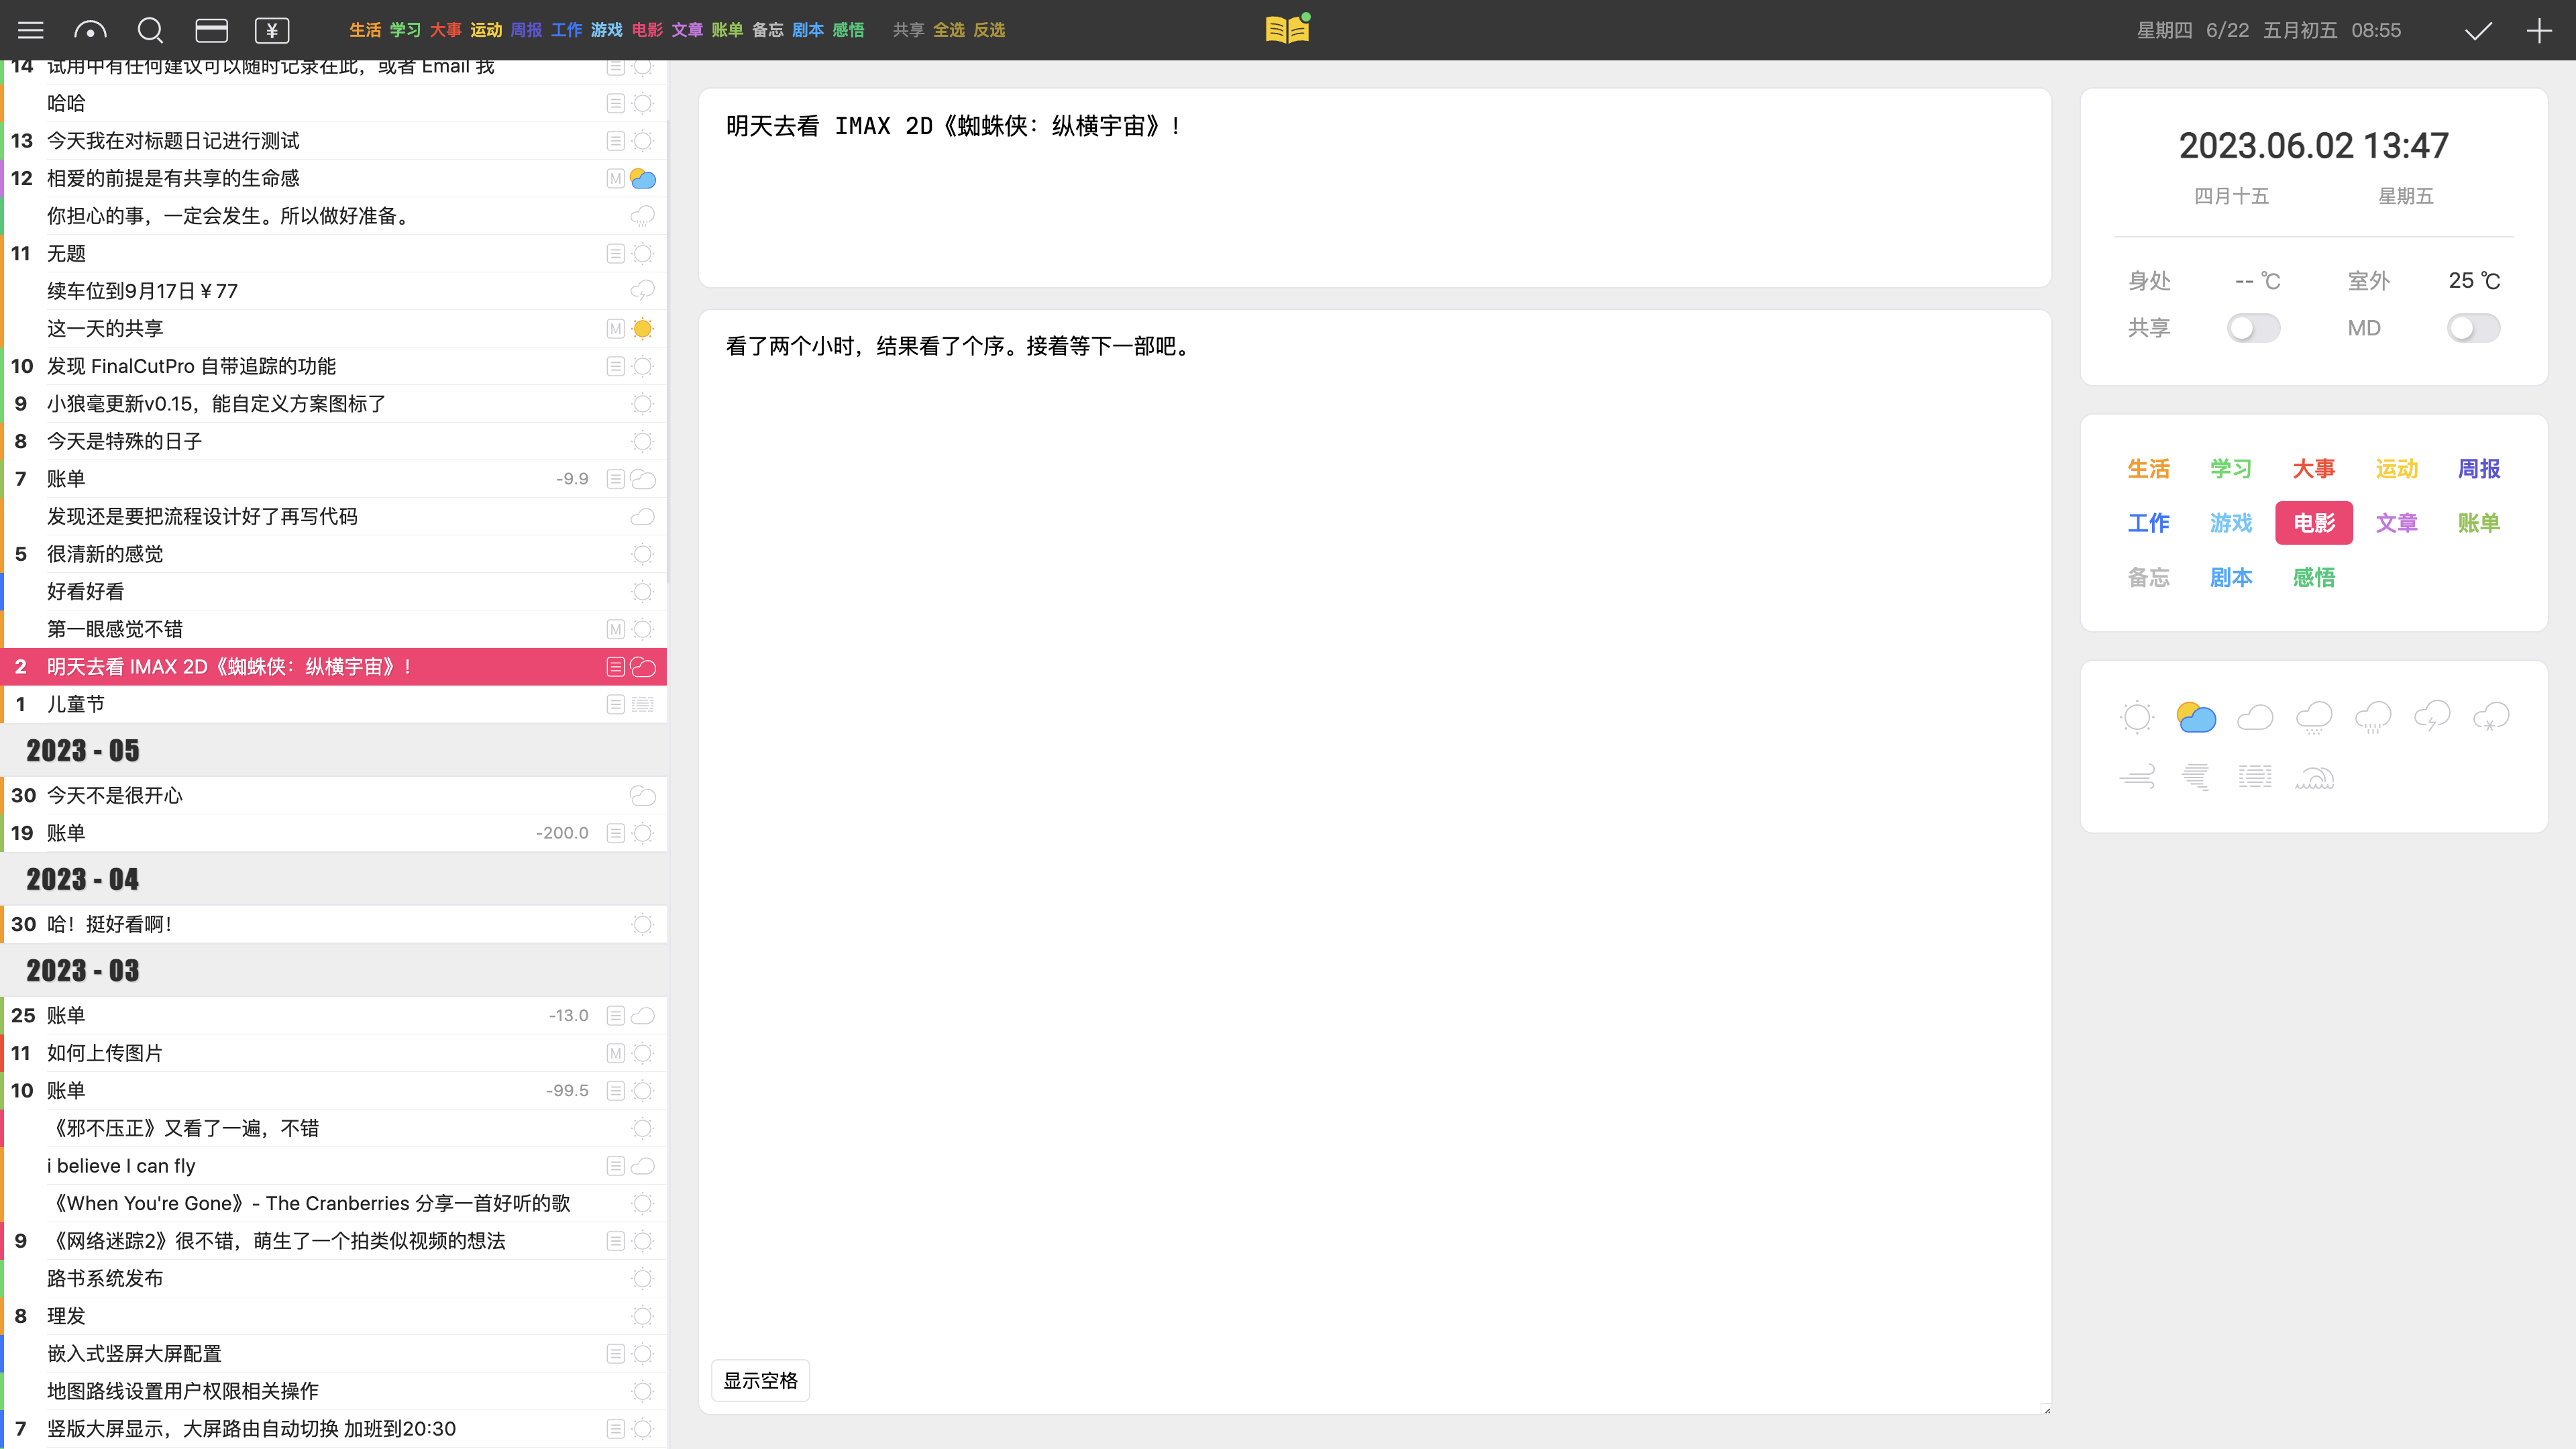Deselect the highlighted partly cloudy weather icon
Image resolution: width=2576 pixels, height=1449 pixels.
pyautogui.click(x=2196, y=716)
